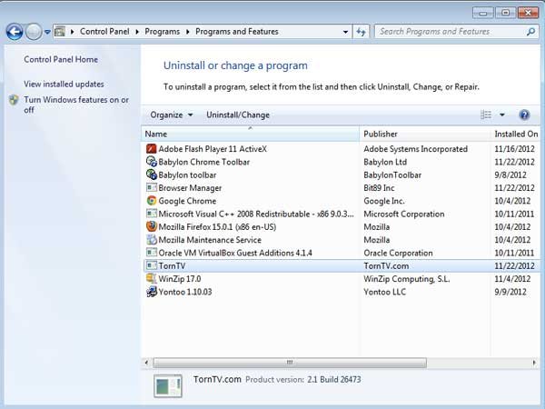Click the TornTV row icon
Image resolution: width=545 pixels, height=409 pixels.
click(x=151, y=265)
